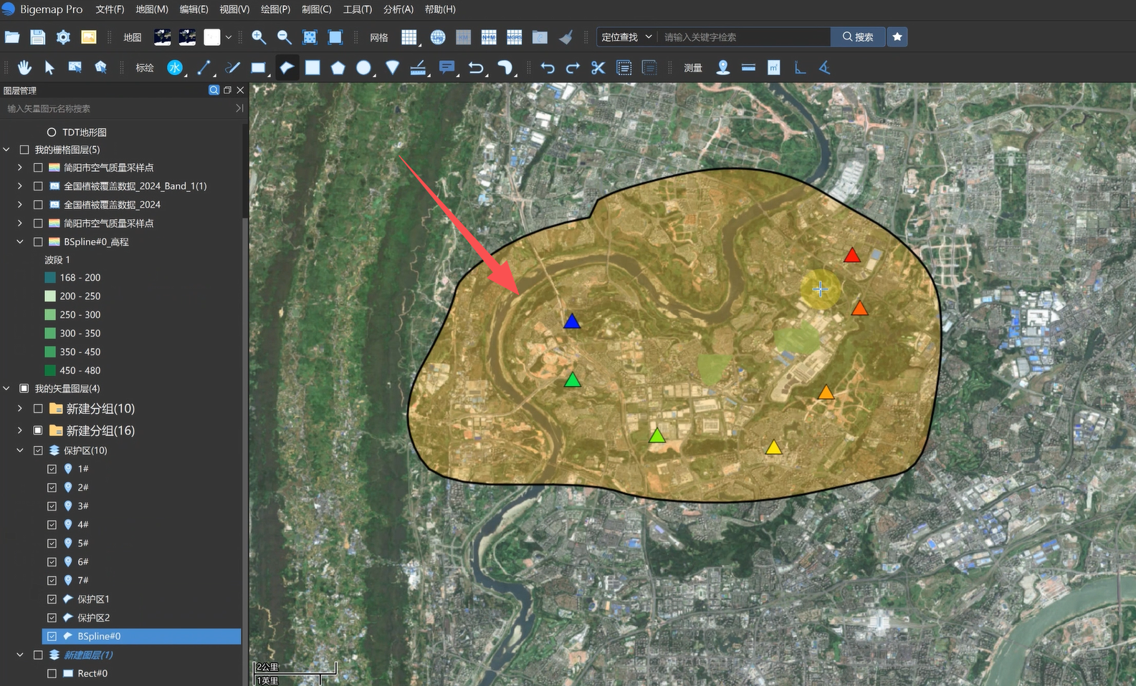Screen dimensions: 1136x686
Task: Uncheck the 1# point layer checkbox
Action: pos(52,468)
